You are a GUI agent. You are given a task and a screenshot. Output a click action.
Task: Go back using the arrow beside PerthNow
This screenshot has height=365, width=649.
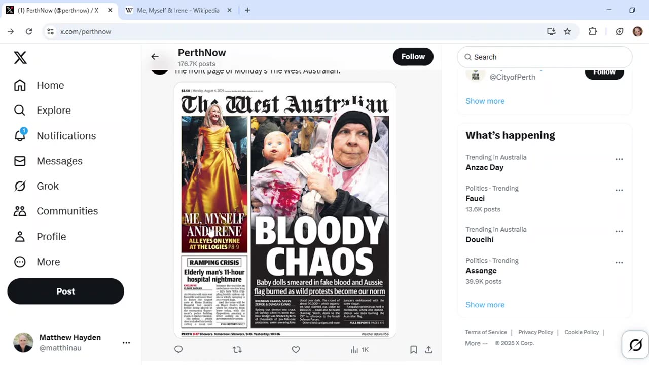[155, 57]
